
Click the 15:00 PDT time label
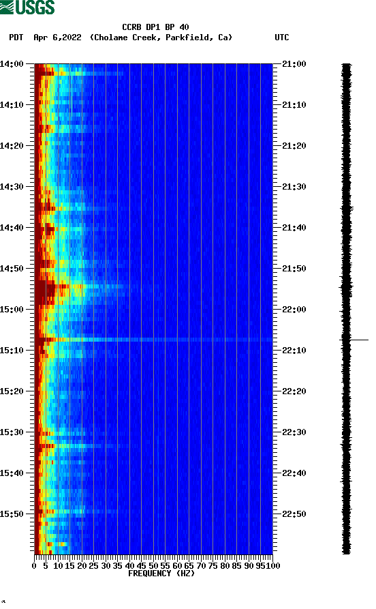tap(12, 310)
